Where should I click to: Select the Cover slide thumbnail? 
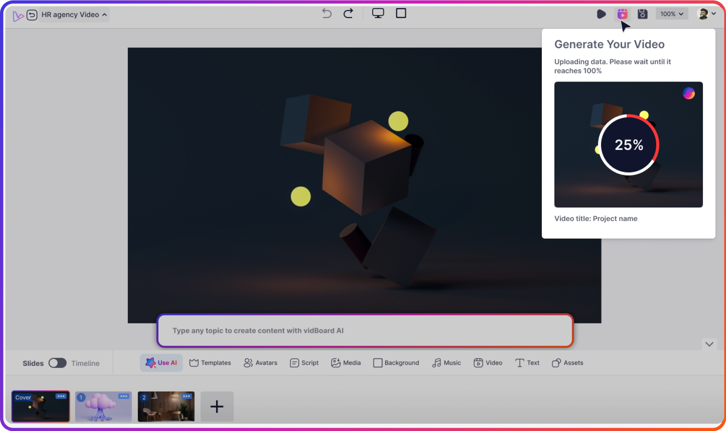40,406
